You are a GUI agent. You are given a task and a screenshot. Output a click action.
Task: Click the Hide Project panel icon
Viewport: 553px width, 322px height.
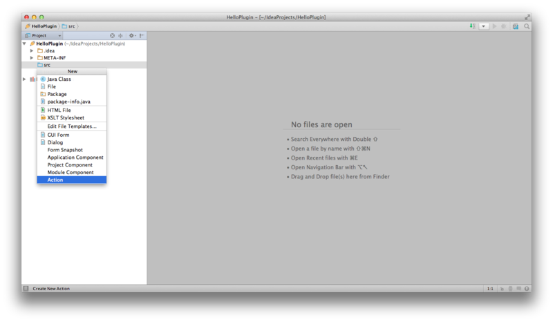coord(142,36)
